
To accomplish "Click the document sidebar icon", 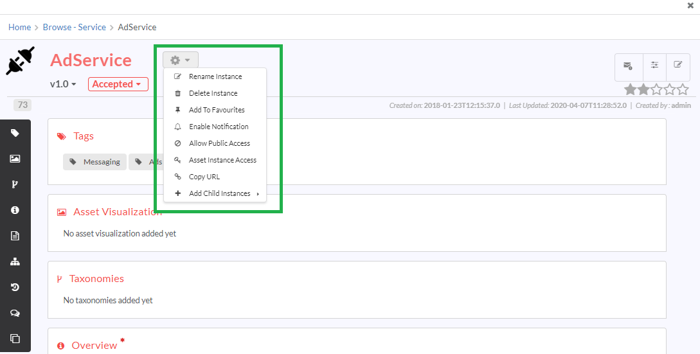I will tap(15, 236).
